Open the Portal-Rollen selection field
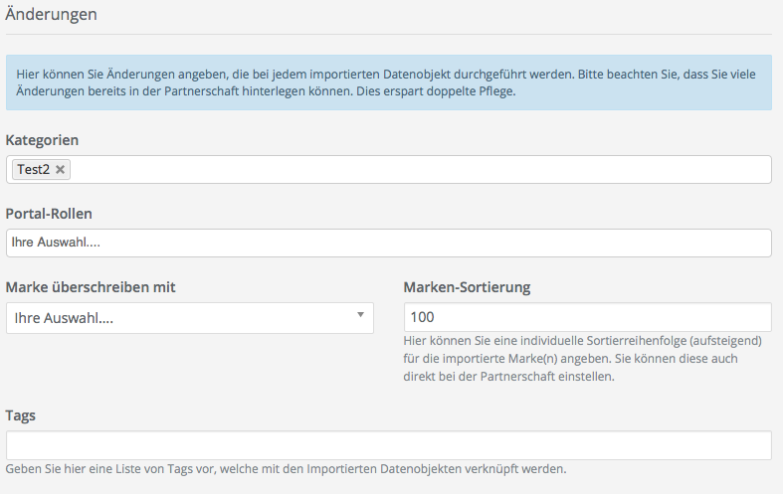 (388, 244)
